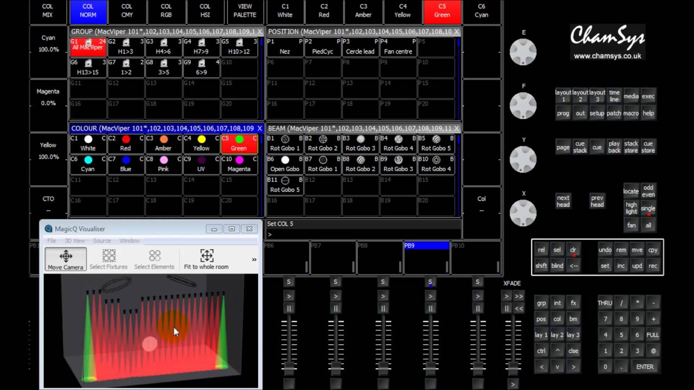The height and width of the screenshot is (390, 694).
Task: Click the rec record button
Action: 653,266
